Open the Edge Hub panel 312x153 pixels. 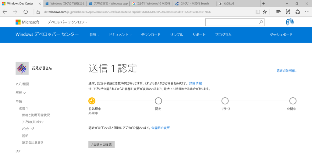(278, 12)
